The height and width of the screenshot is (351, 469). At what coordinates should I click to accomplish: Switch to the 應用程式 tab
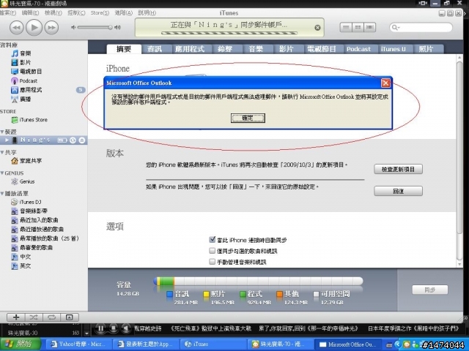point(190,49)
